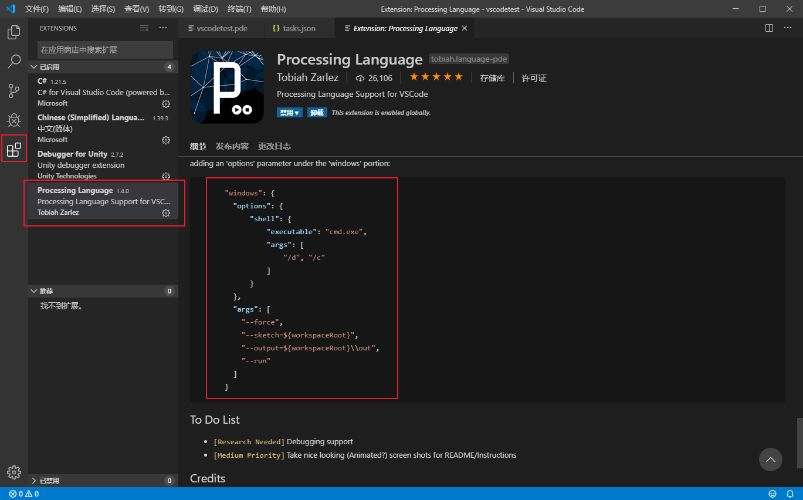This screenshot has height=500, width=803.
Task: Select the Run and Debug icon
Action: point(13,120)
